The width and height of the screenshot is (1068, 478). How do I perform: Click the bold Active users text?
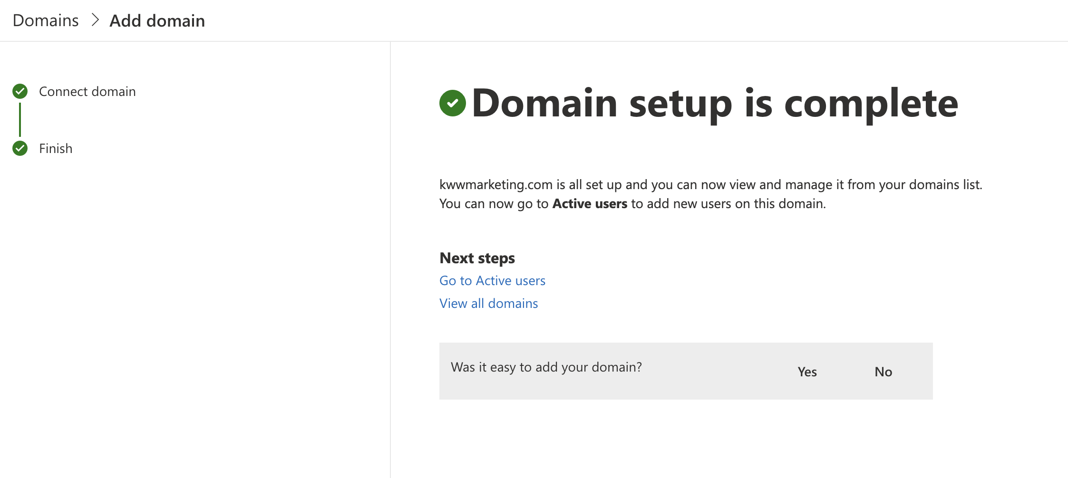pyautogui.click(x=590, y=203)
